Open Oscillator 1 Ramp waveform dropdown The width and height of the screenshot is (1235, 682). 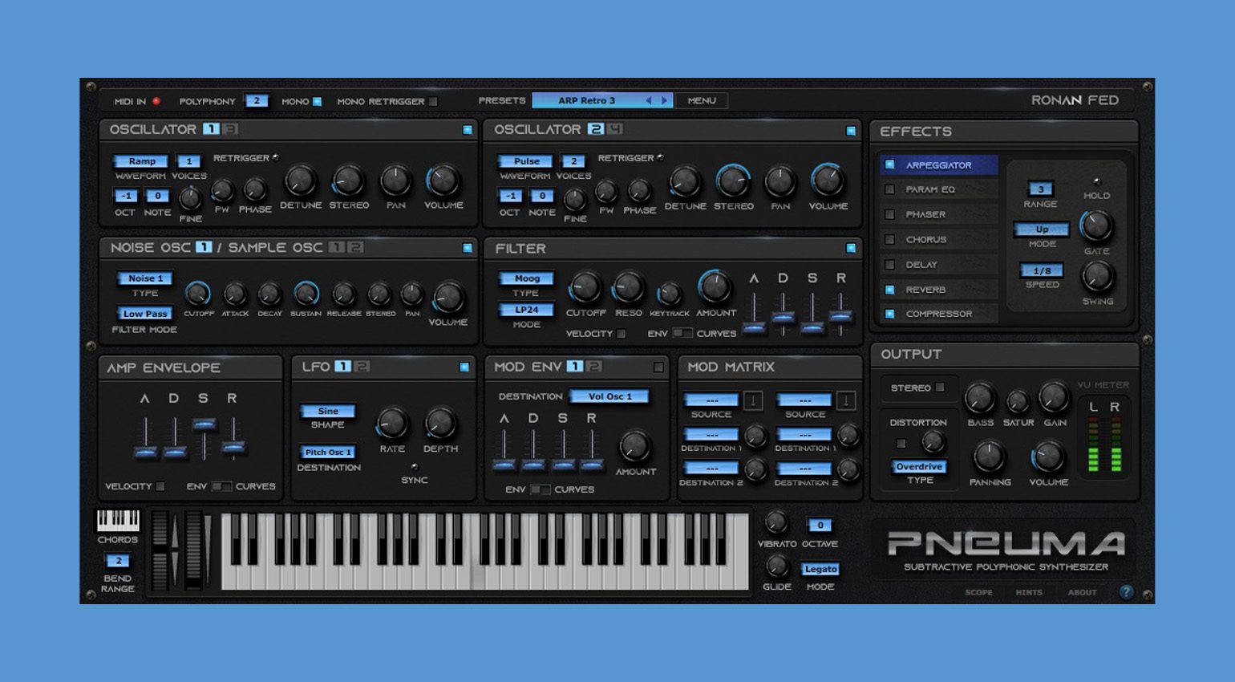[141, 161]
